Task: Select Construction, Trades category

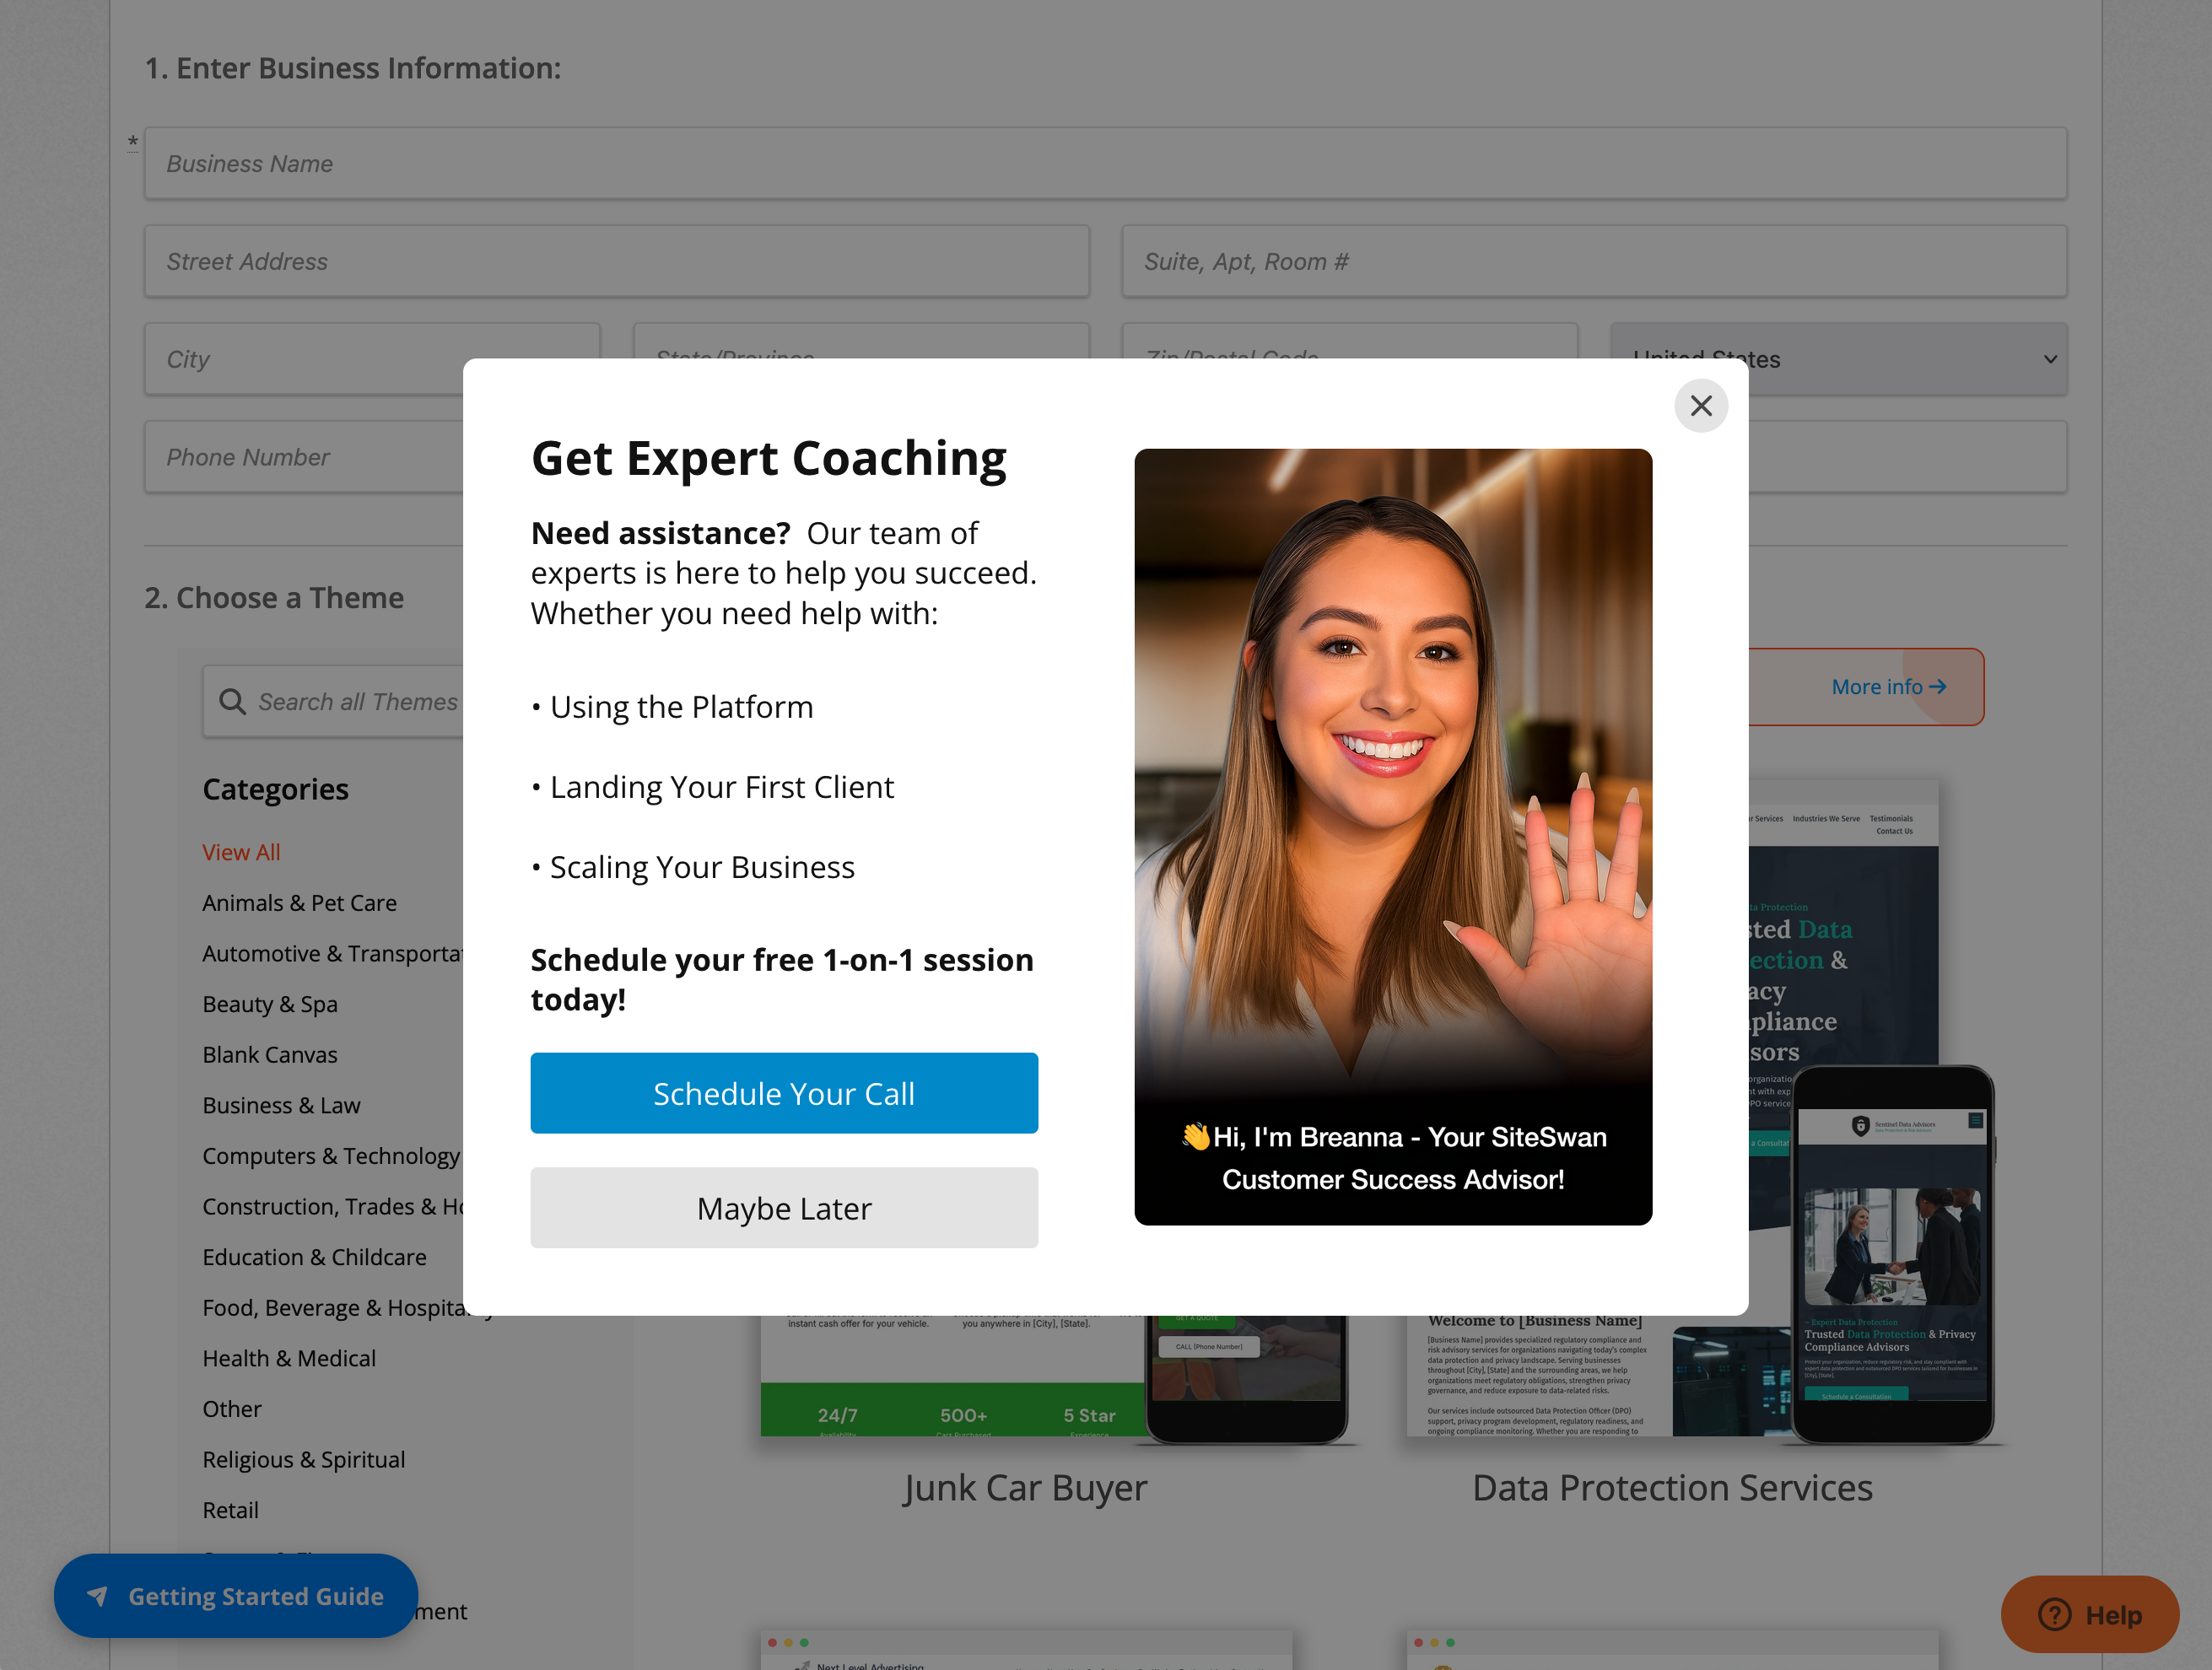Action: tap(333, 1206)
